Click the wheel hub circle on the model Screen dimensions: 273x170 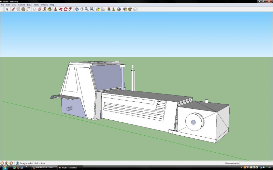pos(193,122)
